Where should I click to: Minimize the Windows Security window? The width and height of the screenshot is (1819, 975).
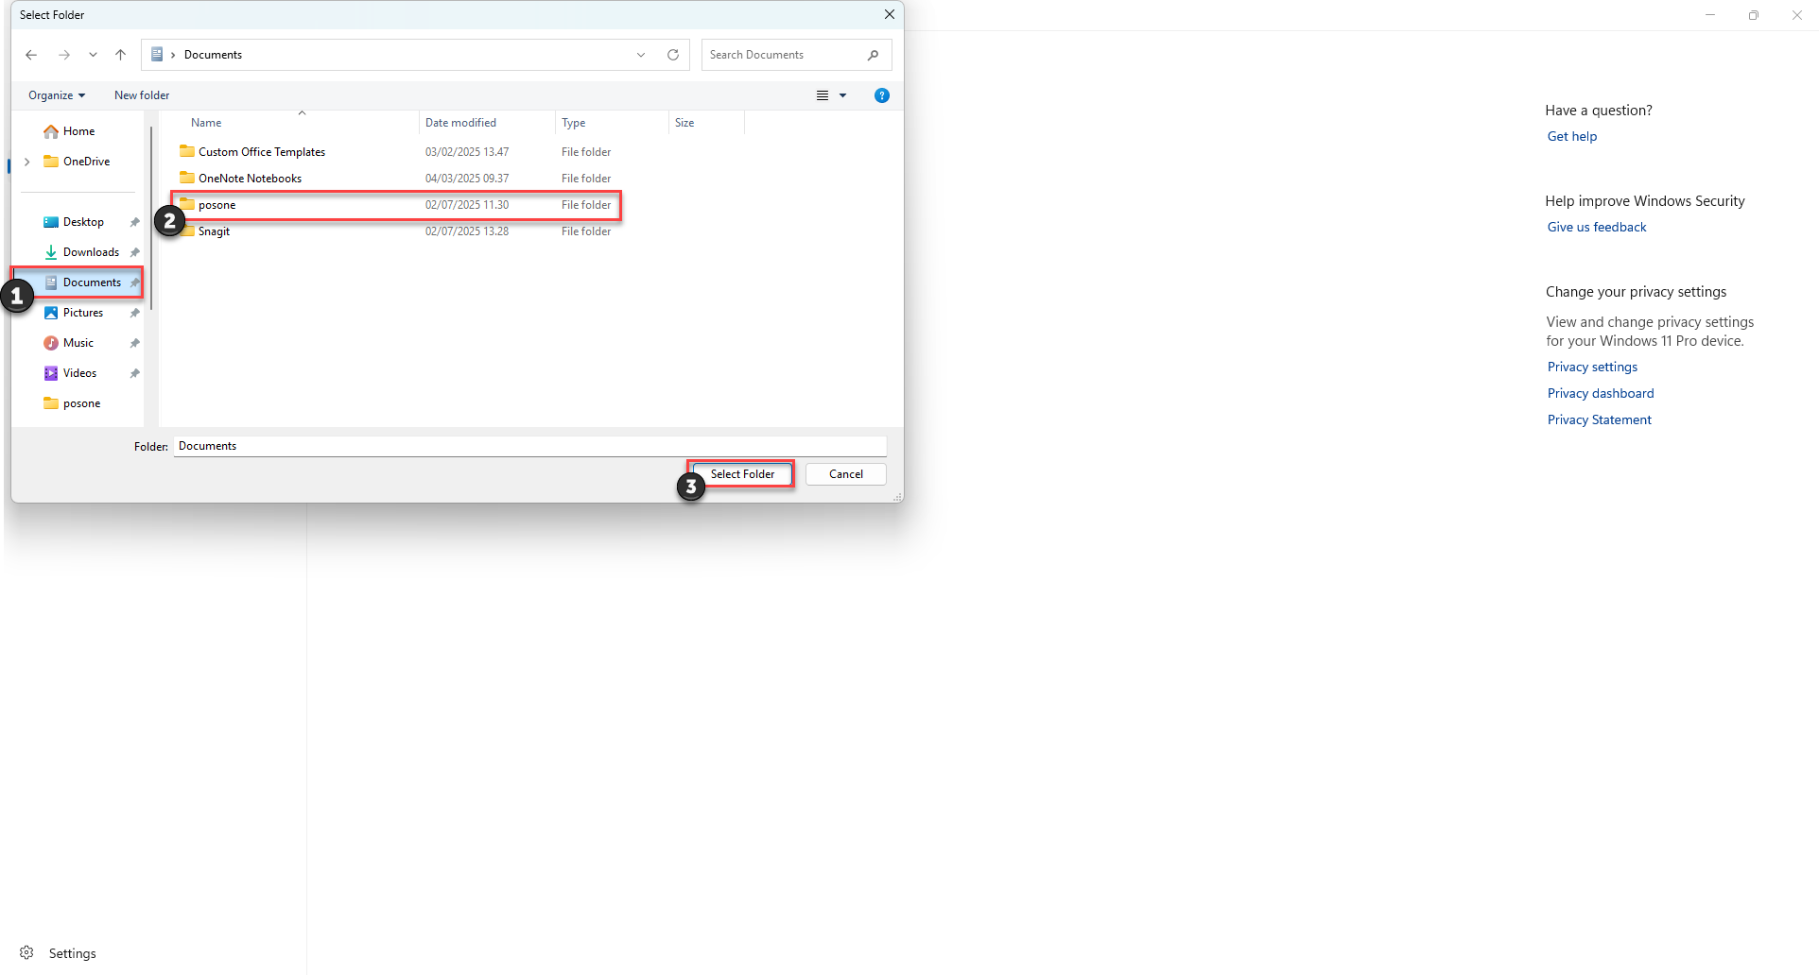(1710, 15)
